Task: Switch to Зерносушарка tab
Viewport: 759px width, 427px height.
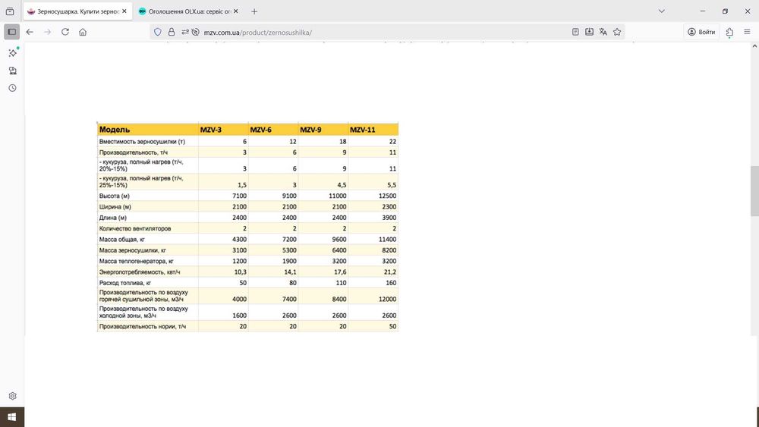Action: tap(77, 11)
